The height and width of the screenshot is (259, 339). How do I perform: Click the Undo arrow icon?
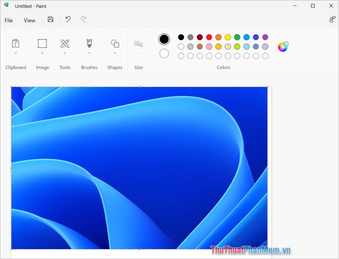(x=68, y=19)
